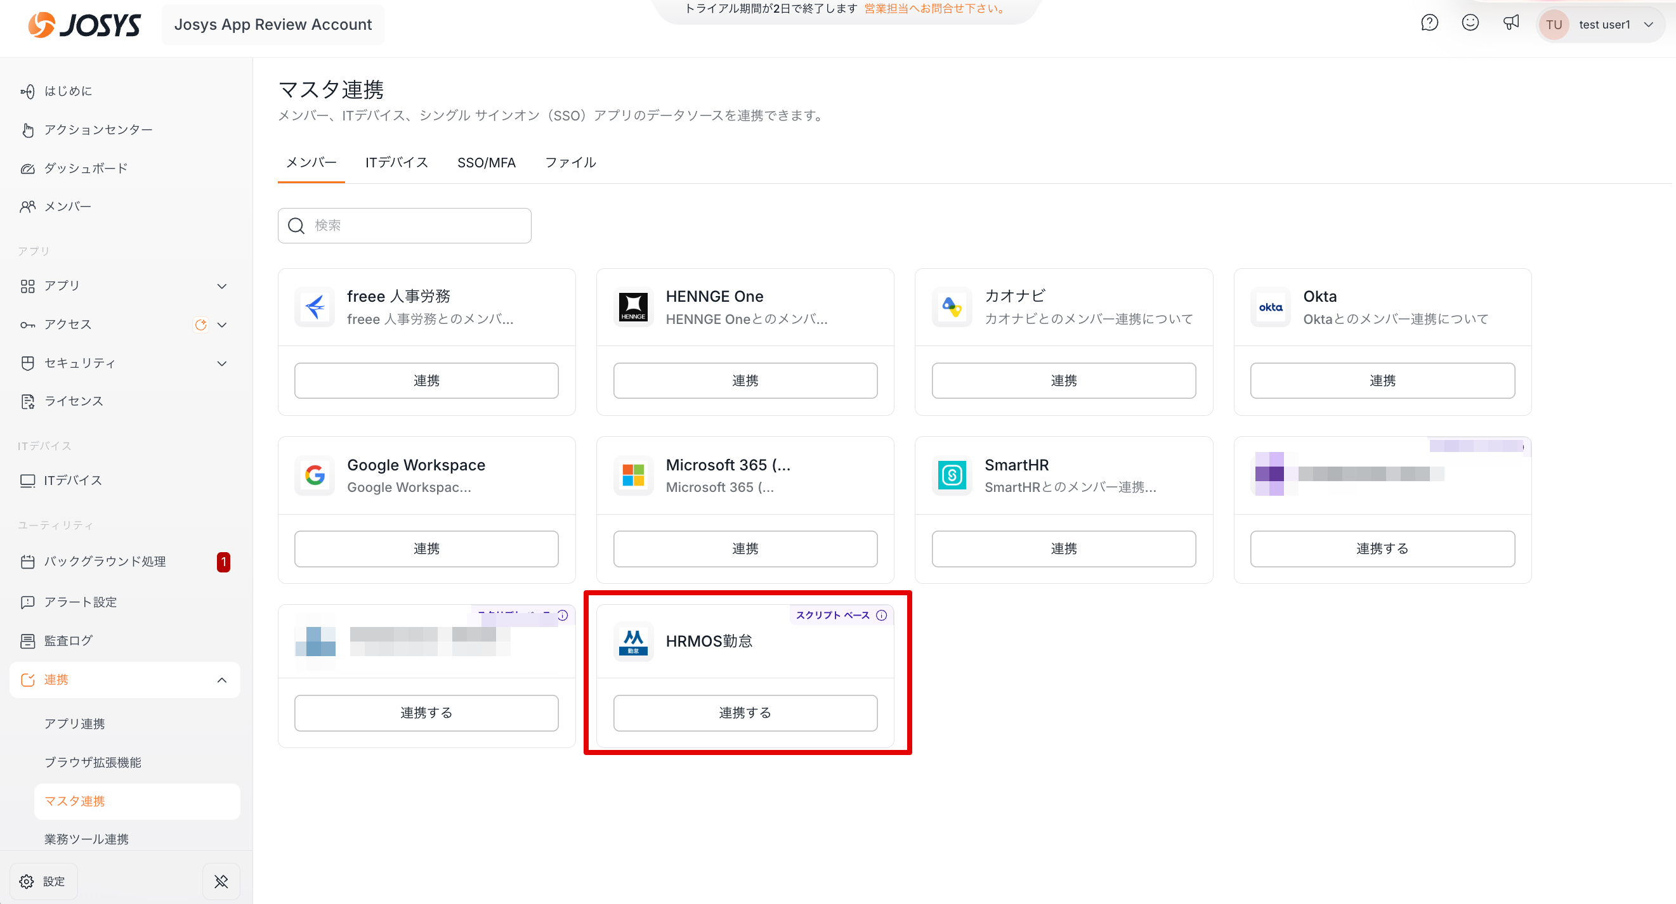Switch to the SSO/MFA tab
Viewport: 1676px width, 904px height.
(487, 162)
